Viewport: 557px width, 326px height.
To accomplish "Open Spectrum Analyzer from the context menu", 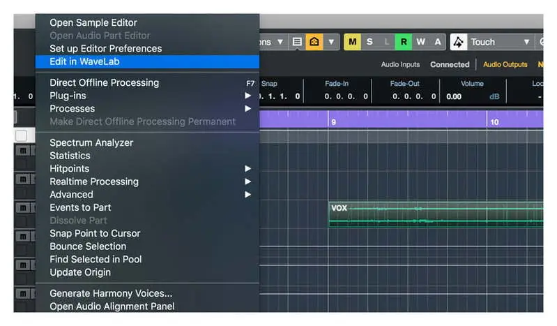I will 91,142.
